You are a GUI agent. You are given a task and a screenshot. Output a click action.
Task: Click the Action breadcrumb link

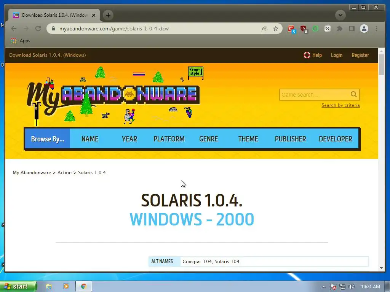[x=64, y=173]
